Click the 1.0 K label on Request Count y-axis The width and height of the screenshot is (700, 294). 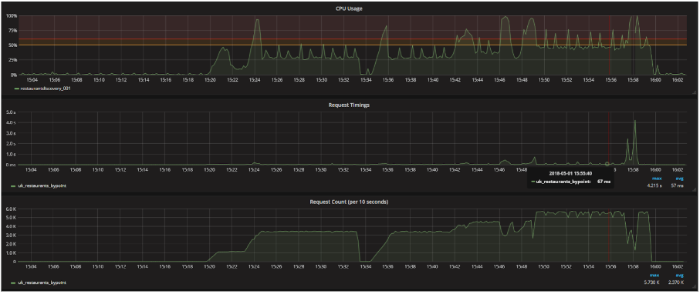click(12, 252)
